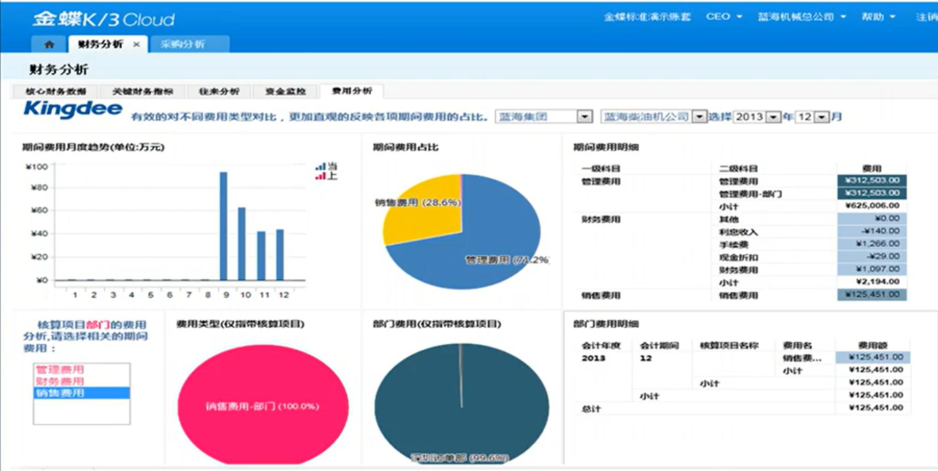Image resolution: width=938 pixels, height=471 pixels.
Task: Open the home tab icon
Action: click(x=49, y=44)
